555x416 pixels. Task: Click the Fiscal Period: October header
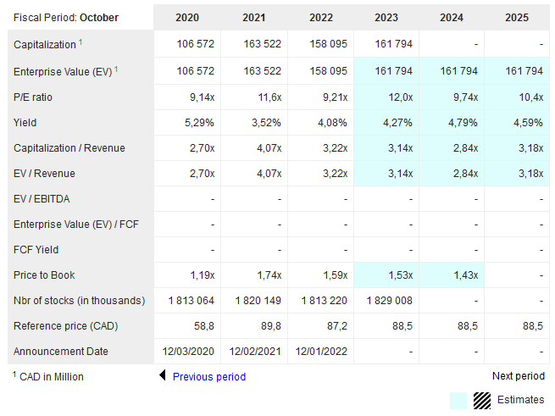(x=66, y=18)
